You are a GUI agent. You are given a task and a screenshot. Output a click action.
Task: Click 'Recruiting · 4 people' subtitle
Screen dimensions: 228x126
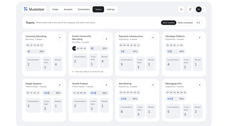coord(81,42)
